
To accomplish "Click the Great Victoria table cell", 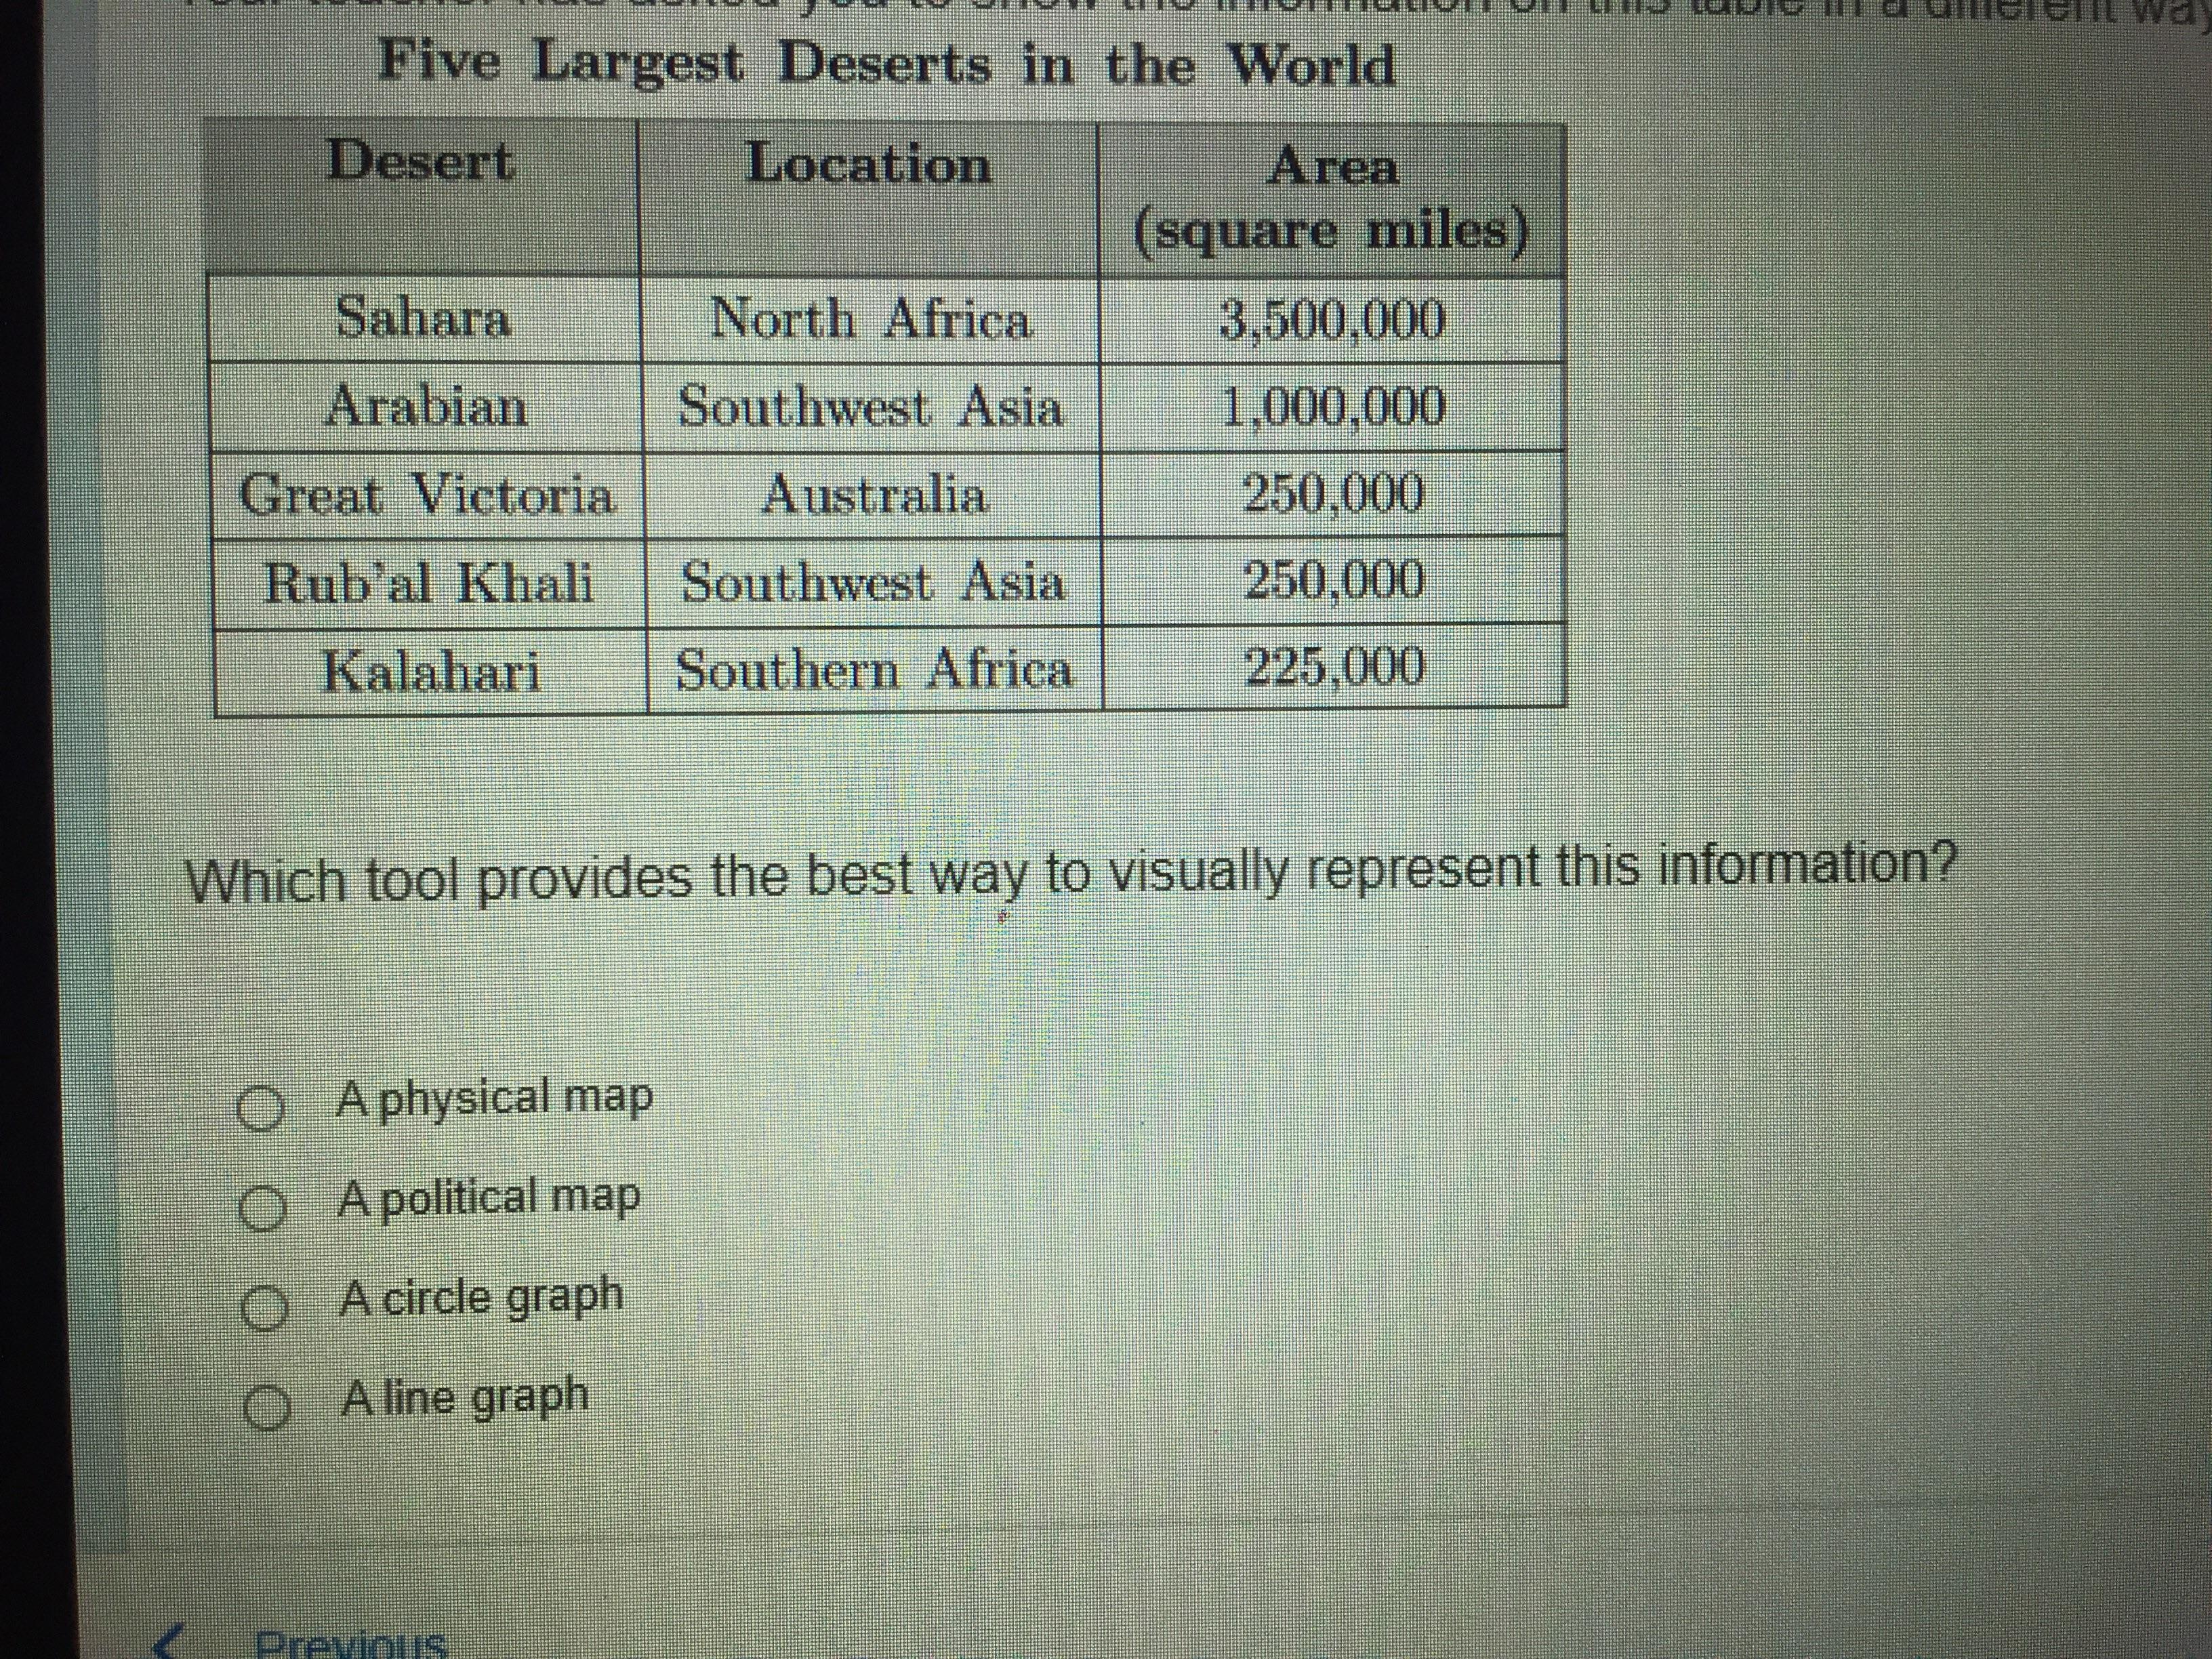I will (427, 495).
